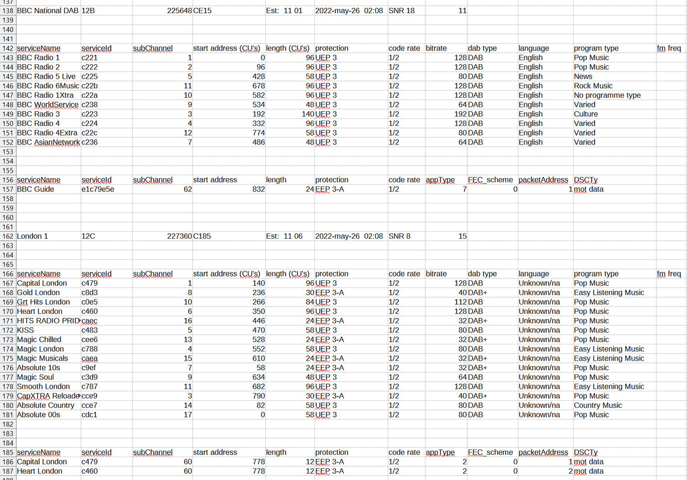Screen dimensions: 687x480
Task: Click the 'CapXTRA Reloade' cell
Action: (x=48, y=397)
